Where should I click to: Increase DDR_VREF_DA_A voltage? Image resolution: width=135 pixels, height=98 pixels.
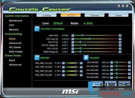81,71
